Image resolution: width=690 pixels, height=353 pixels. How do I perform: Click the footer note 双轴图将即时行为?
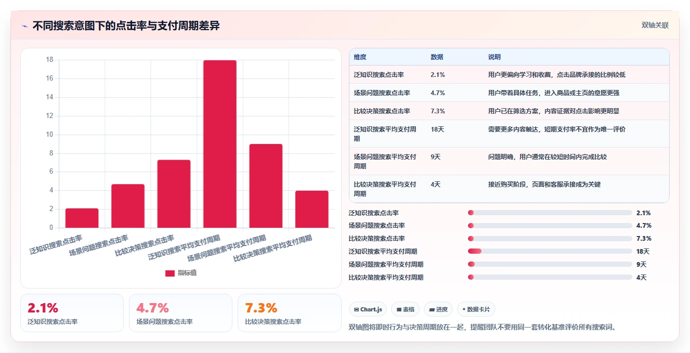point(482,327)
